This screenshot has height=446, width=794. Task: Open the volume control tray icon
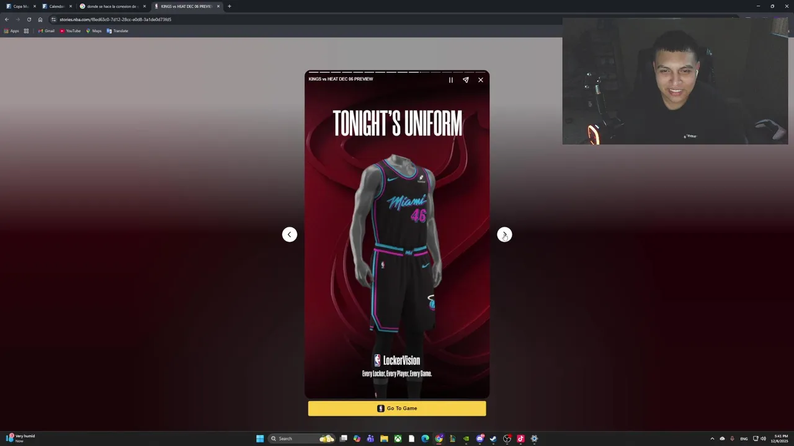(763, 439)
